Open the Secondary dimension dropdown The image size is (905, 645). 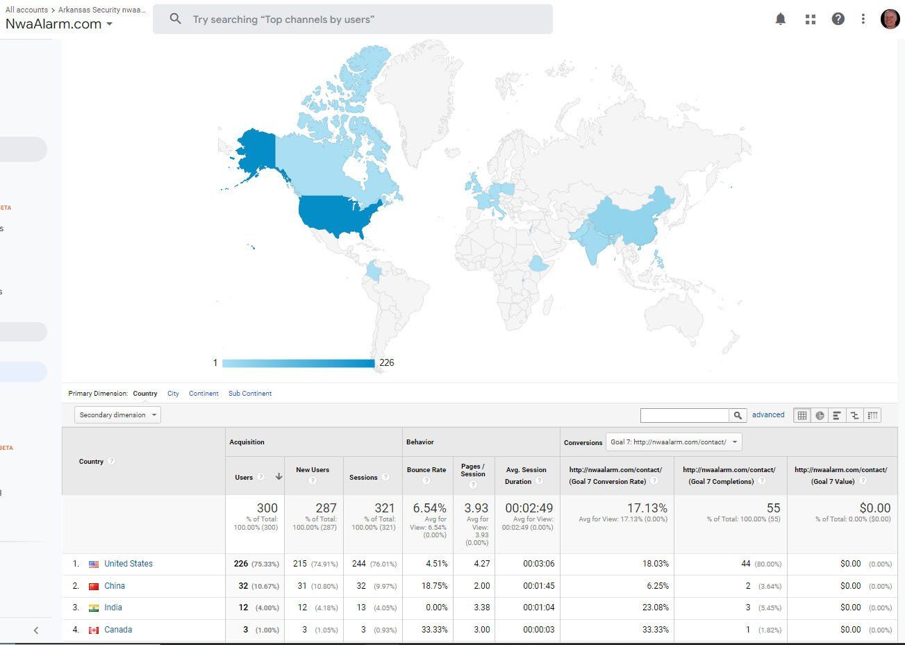(117, 415)
